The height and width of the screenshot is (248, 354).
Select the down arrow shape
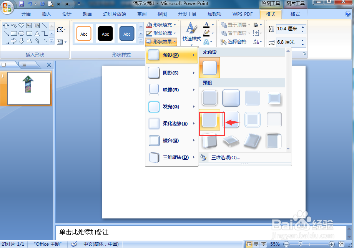(21, 41)
